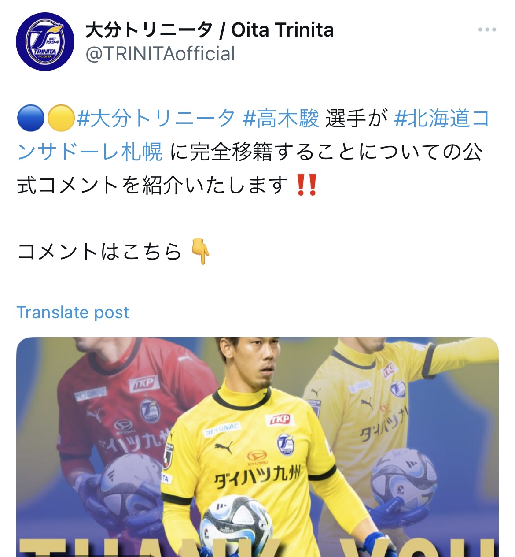Open the #高木駿 hashtag
Viewport: 515px width, 557px height.
(281, 119)
